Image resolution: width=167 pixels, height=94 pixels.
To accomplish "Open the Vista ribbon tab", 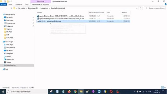I will (27, 4).
